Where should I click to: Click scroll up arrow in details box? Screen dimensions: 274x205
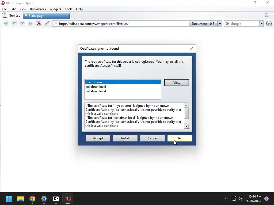pyautogui.click(x=187, y=105)
